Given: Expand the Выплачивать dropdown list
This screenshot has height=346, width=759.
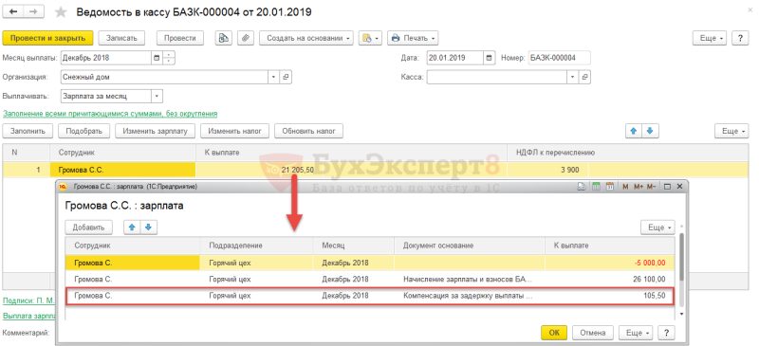Looking at the screenshot, I should (x=157, y=96).
